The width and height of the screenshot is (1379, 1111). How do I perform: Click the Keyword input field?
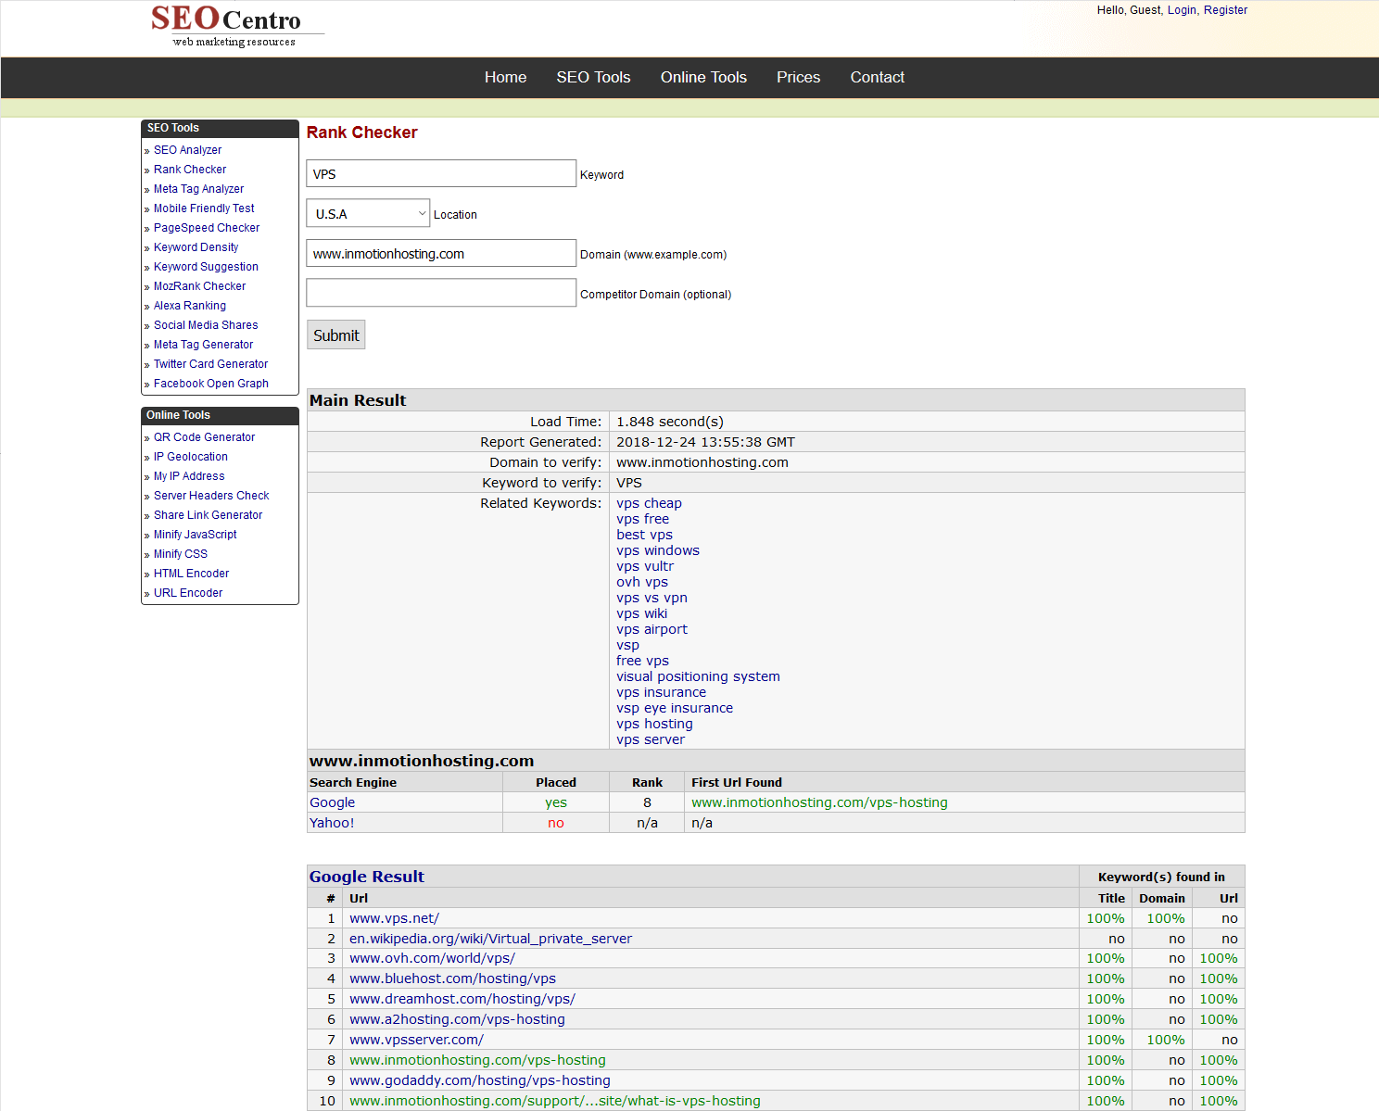(x=441, y=174)
